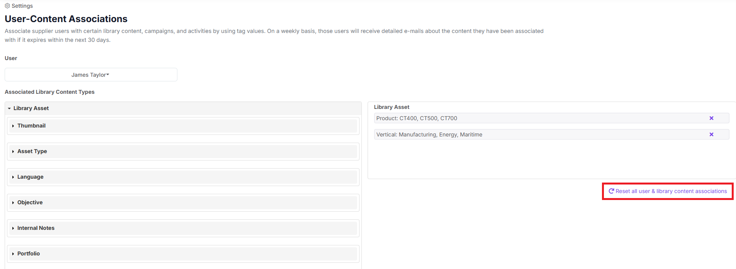The height and width of the screenshot is (269, 736).
Task: Expand the Thumbnail section arrow
Action: 13,126
